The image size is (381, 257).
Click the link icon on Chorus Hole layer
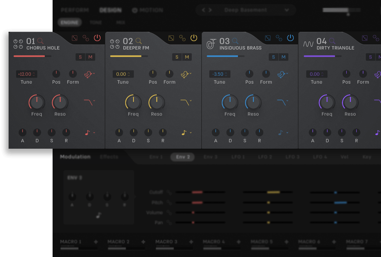86,38
